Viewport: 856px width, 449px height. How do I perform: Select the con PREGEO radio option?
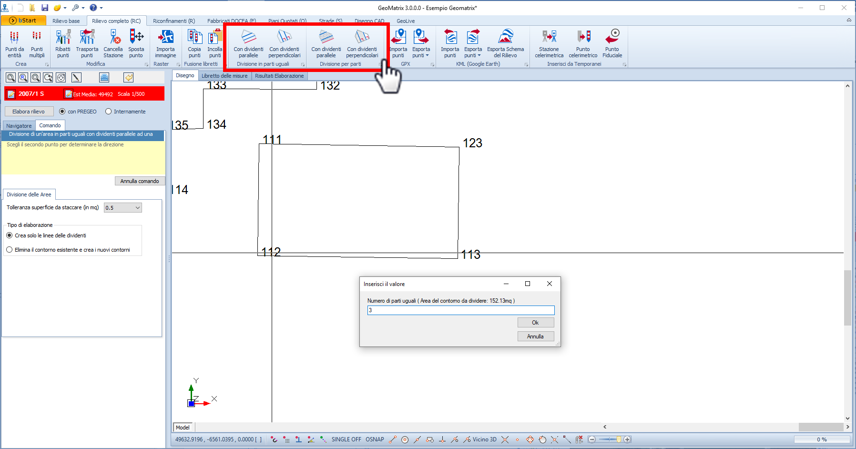tap(62, 112)
